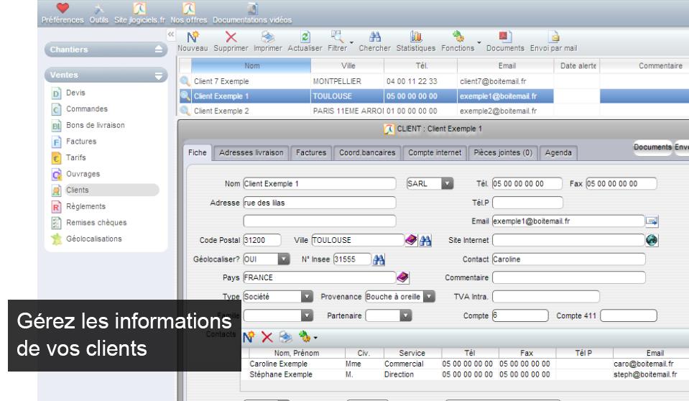Open country lookup book icon next to Pays
689x401 pixels.
pos(402,277)
